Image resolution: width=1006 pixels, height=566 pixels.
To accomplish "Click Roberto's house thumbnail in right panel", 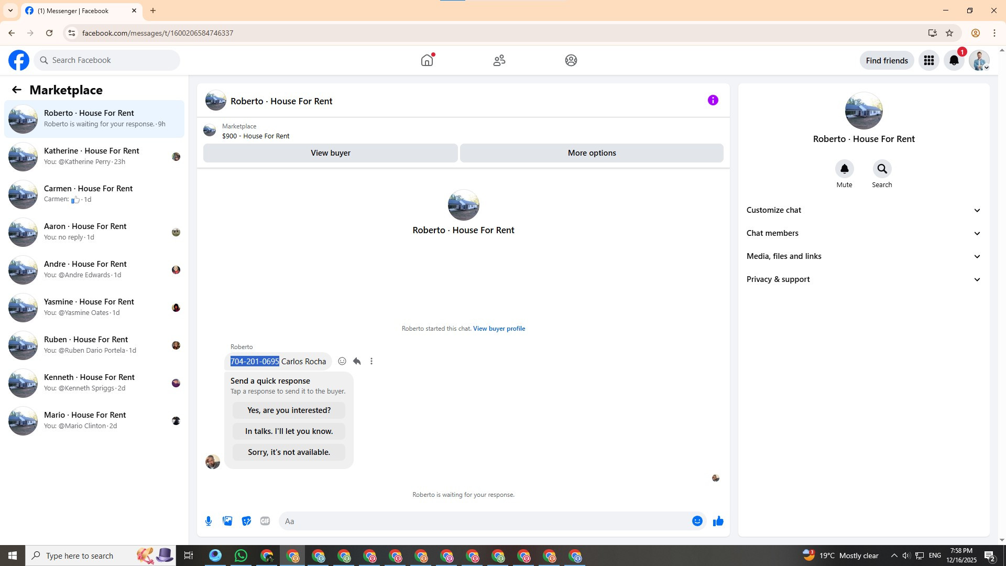I will point(863,111).
